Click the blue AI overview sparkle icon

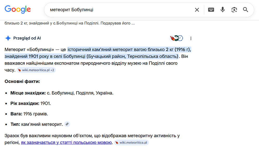click(x=8, y=38)
